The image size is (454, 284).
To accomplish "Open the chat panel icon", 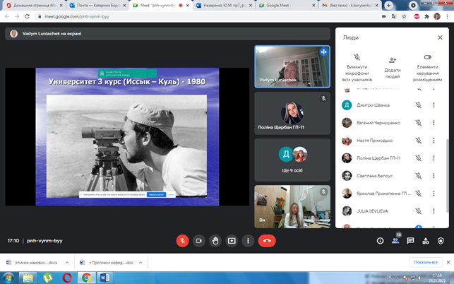I will (410, 241).
